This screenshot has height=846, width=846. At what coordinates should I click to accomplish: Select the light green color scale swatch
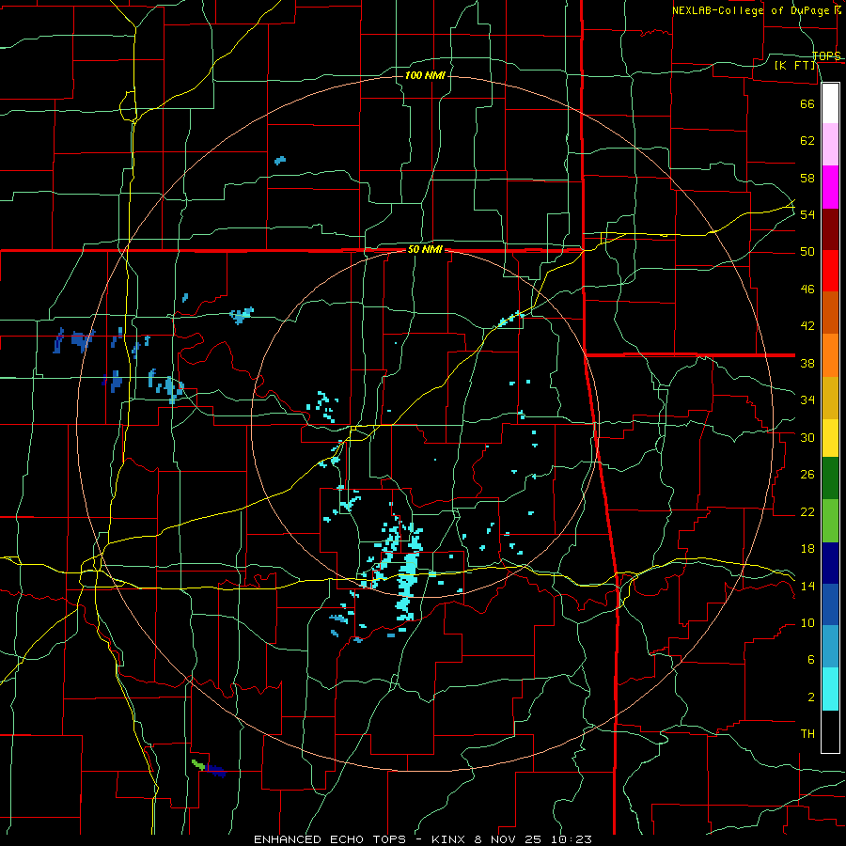click(x=830, y=521)
